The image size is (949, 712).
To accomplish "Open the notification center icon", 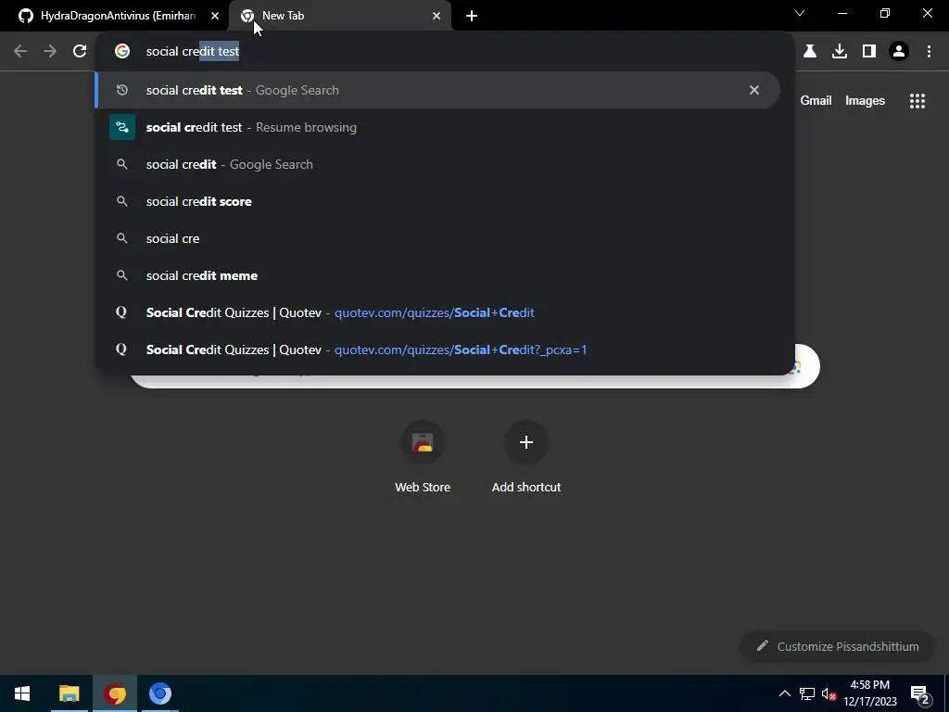I will [x=919, y=695].
